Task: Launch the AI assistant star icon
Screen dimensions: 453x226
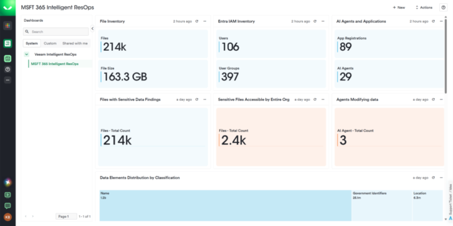Action: pyautogui.click(x=8, y=182)
